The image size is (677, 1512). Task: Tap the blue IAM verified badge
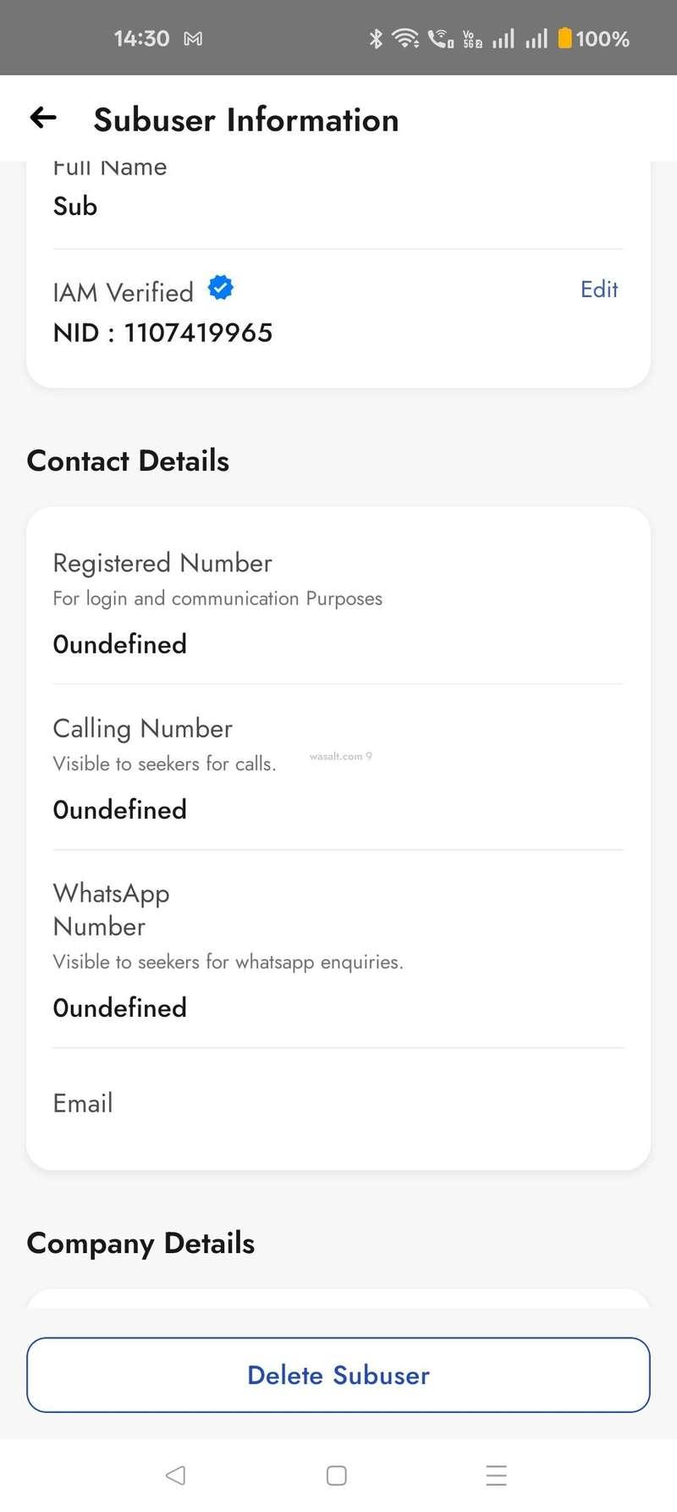[x=221, y=289]
